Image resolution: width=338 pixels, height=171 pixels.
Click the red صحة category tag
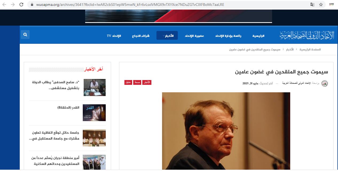(137, 83)
